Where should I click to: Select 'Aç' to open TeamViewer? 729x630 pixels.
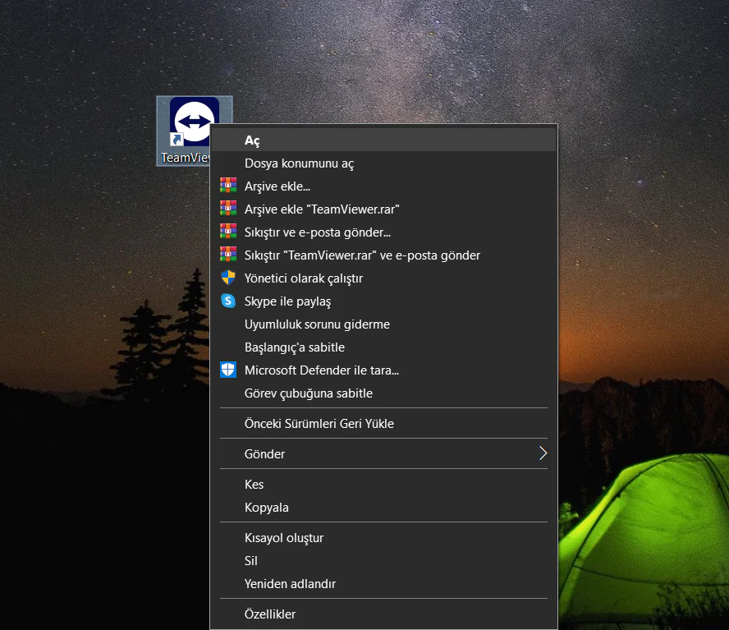pyautogui.click(x=252, y=140)
